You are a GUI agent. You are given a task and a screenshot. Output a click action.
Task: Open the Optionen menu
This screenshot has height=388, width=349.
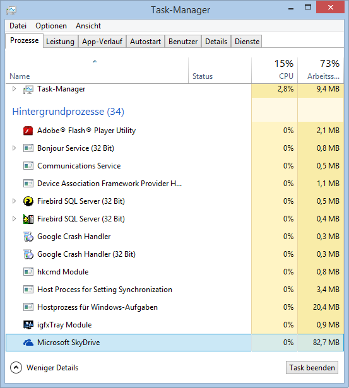(51, 26)
